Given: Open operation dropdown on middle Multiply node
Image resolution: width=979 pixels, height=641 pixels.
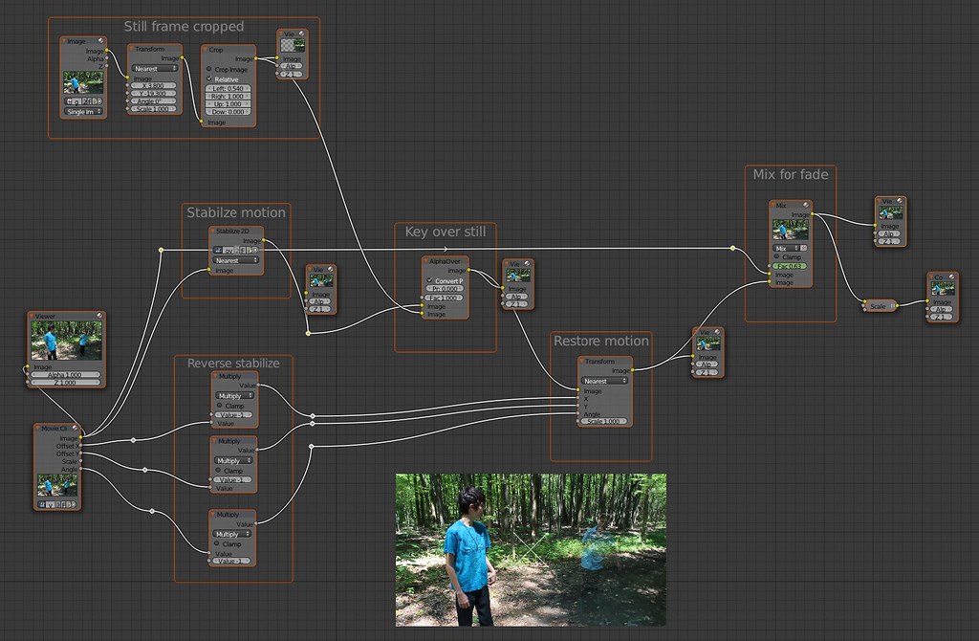Looking at the screenshot, I should pos(233,460).
